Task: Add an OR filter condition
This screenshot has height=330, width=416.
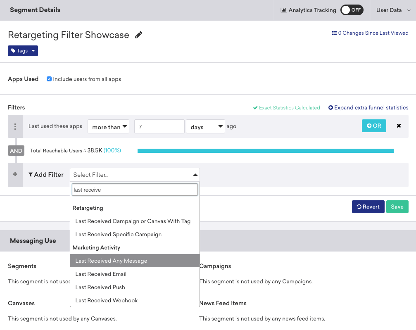Action: point(374,126)
